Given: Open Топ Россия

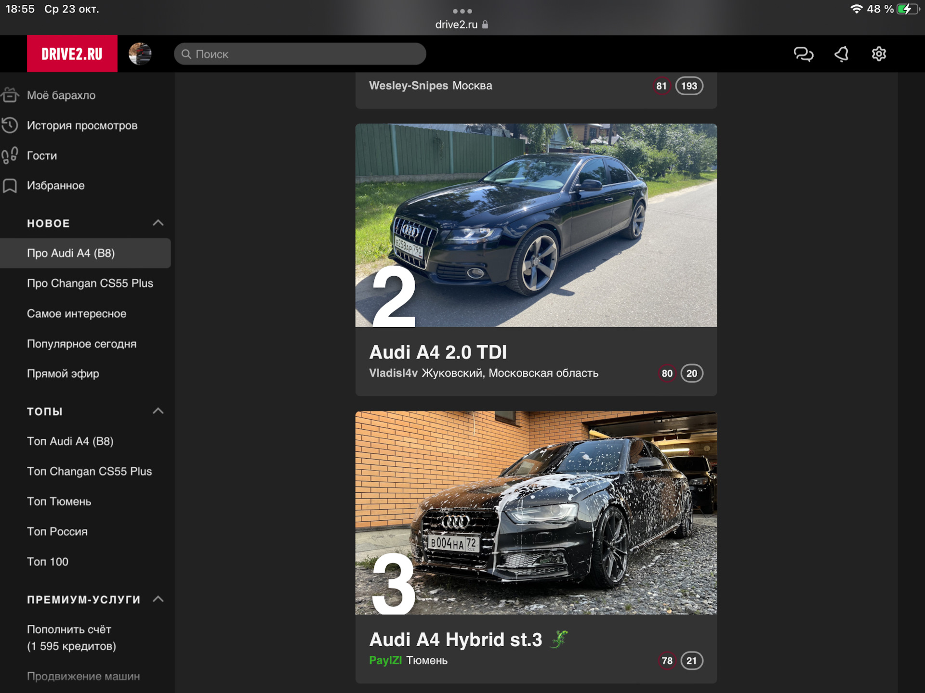Looking at the screenshot, I should (57, 532).
